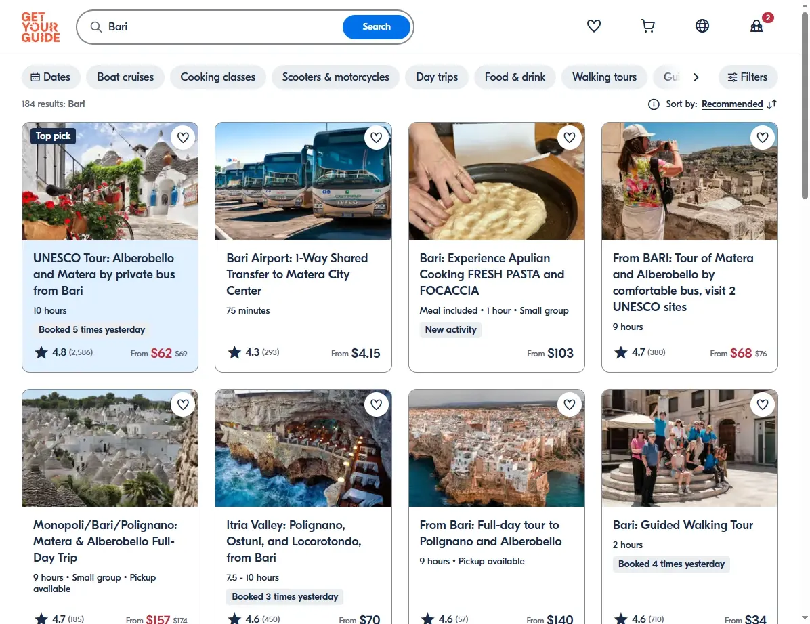This screenshot has width=810, height=624.
Task: Click the Bari search input field
Action: (x=222, y=27)
